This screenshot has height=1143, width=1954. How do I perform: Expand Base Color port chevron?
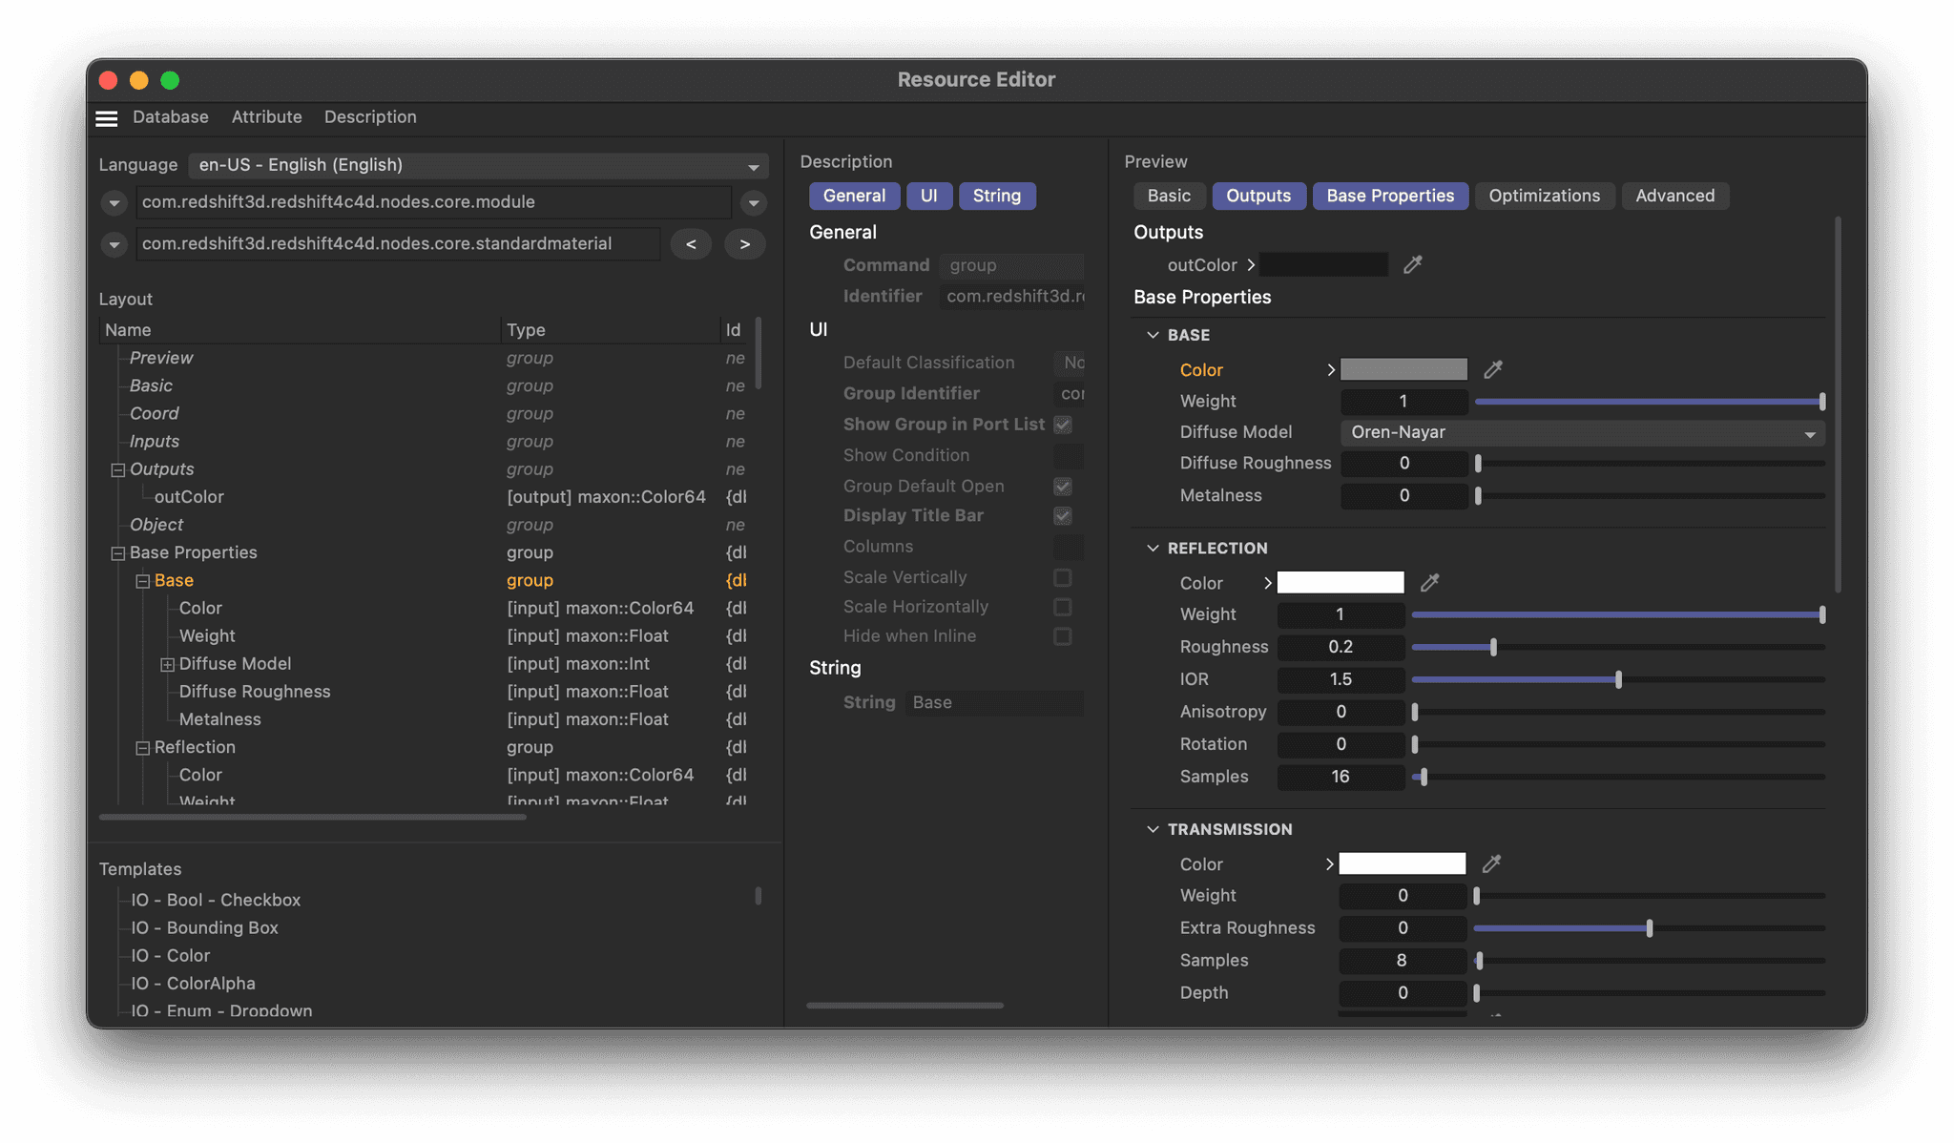[1330, 369]
